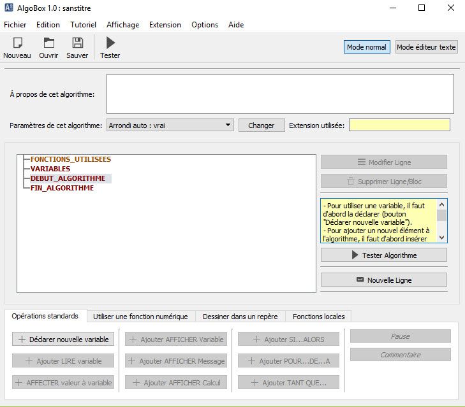Create a new algorithm with Nouveau
Screen dimensions: 465x407
pyautogui.click(x=17, y=48)
